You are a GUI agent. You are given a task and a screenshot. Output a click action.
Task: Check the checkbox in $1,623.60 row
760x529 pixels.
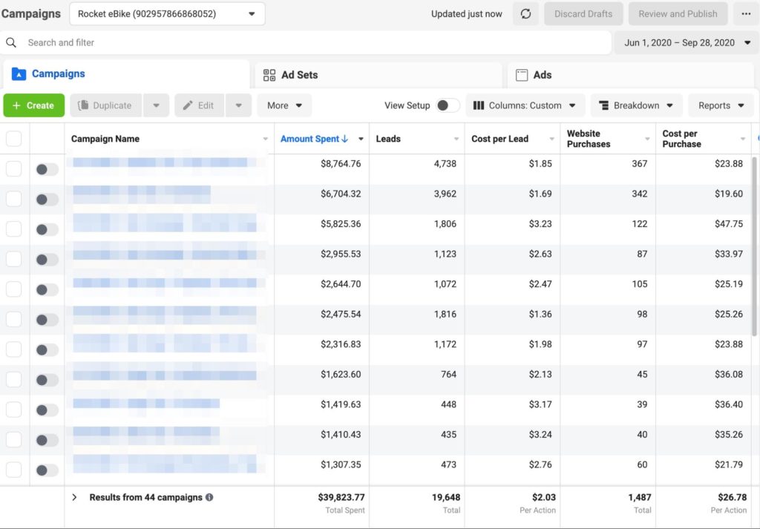tap(13, 380)
